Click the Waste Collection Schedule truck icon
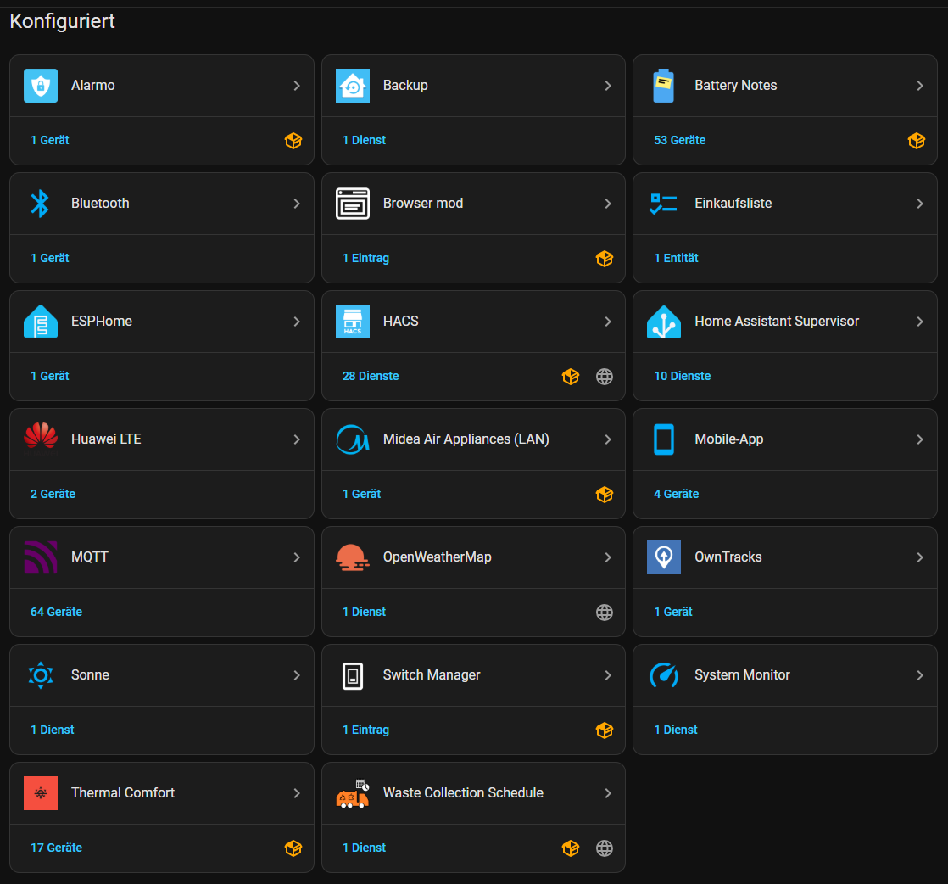 [x=353, y=793]
